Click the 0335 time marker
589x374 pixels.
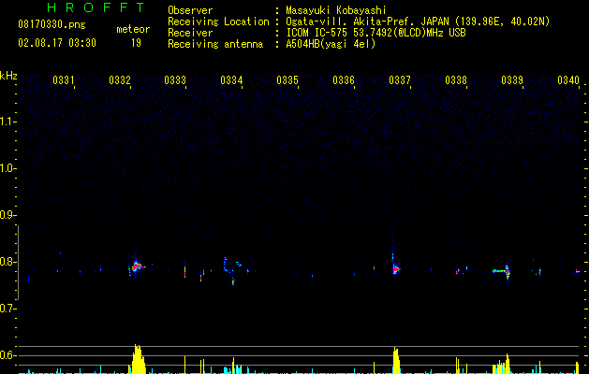(x=287, y=79)
